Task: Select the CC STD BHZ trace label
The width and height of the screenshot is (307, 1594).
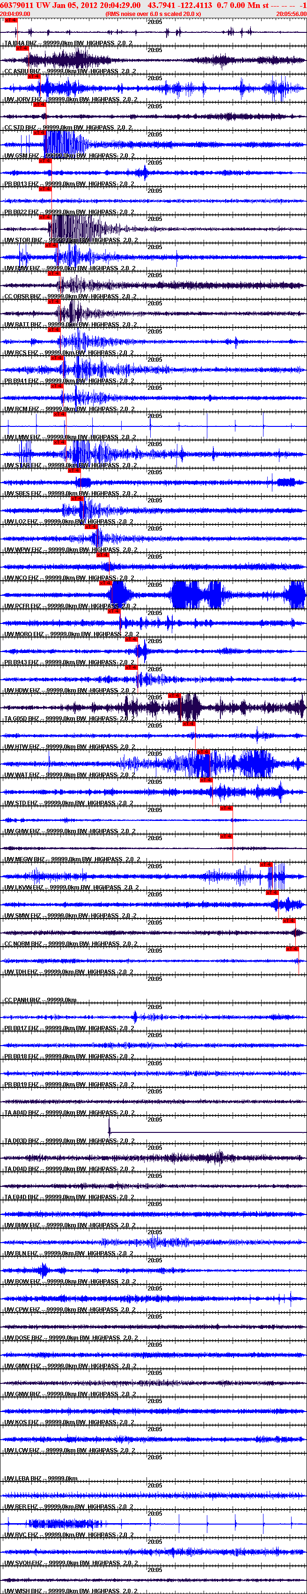Action: (x=68, y=128)
